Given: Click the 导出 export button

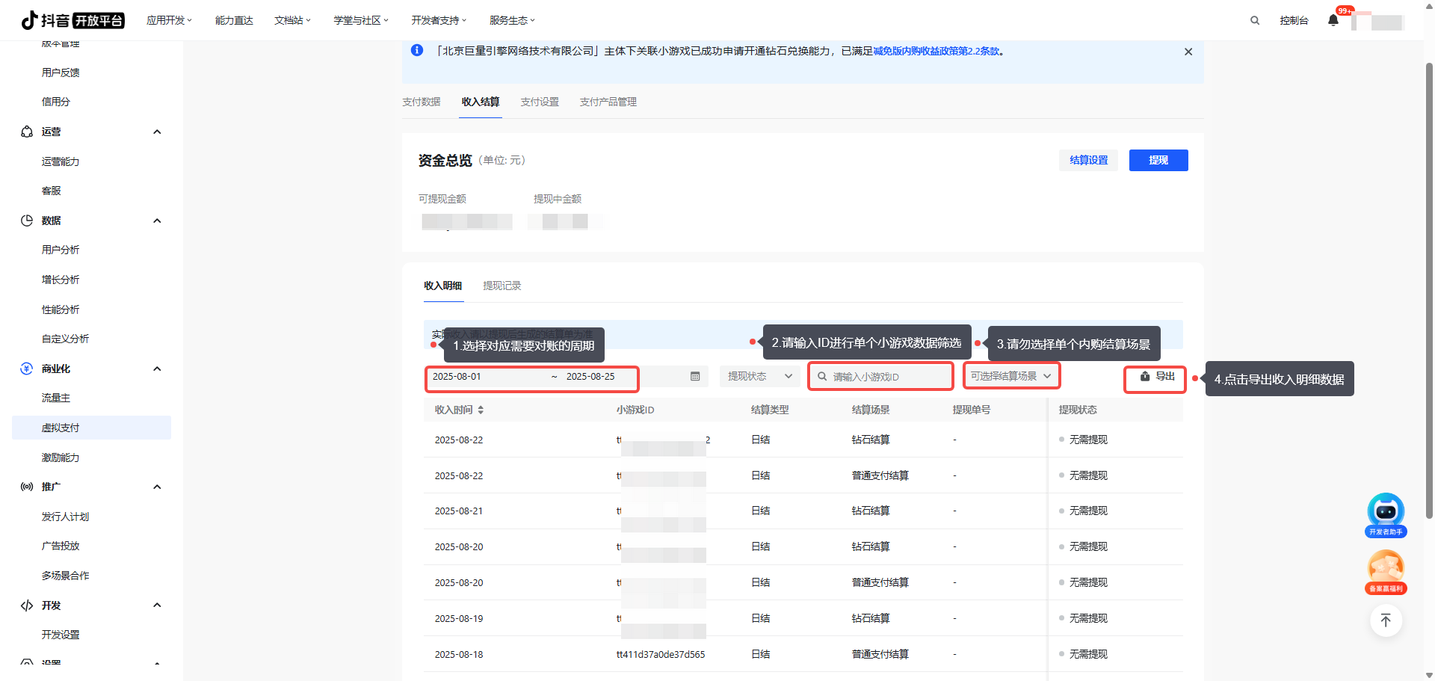Looking at the screenshot, I should point(1156,377).
